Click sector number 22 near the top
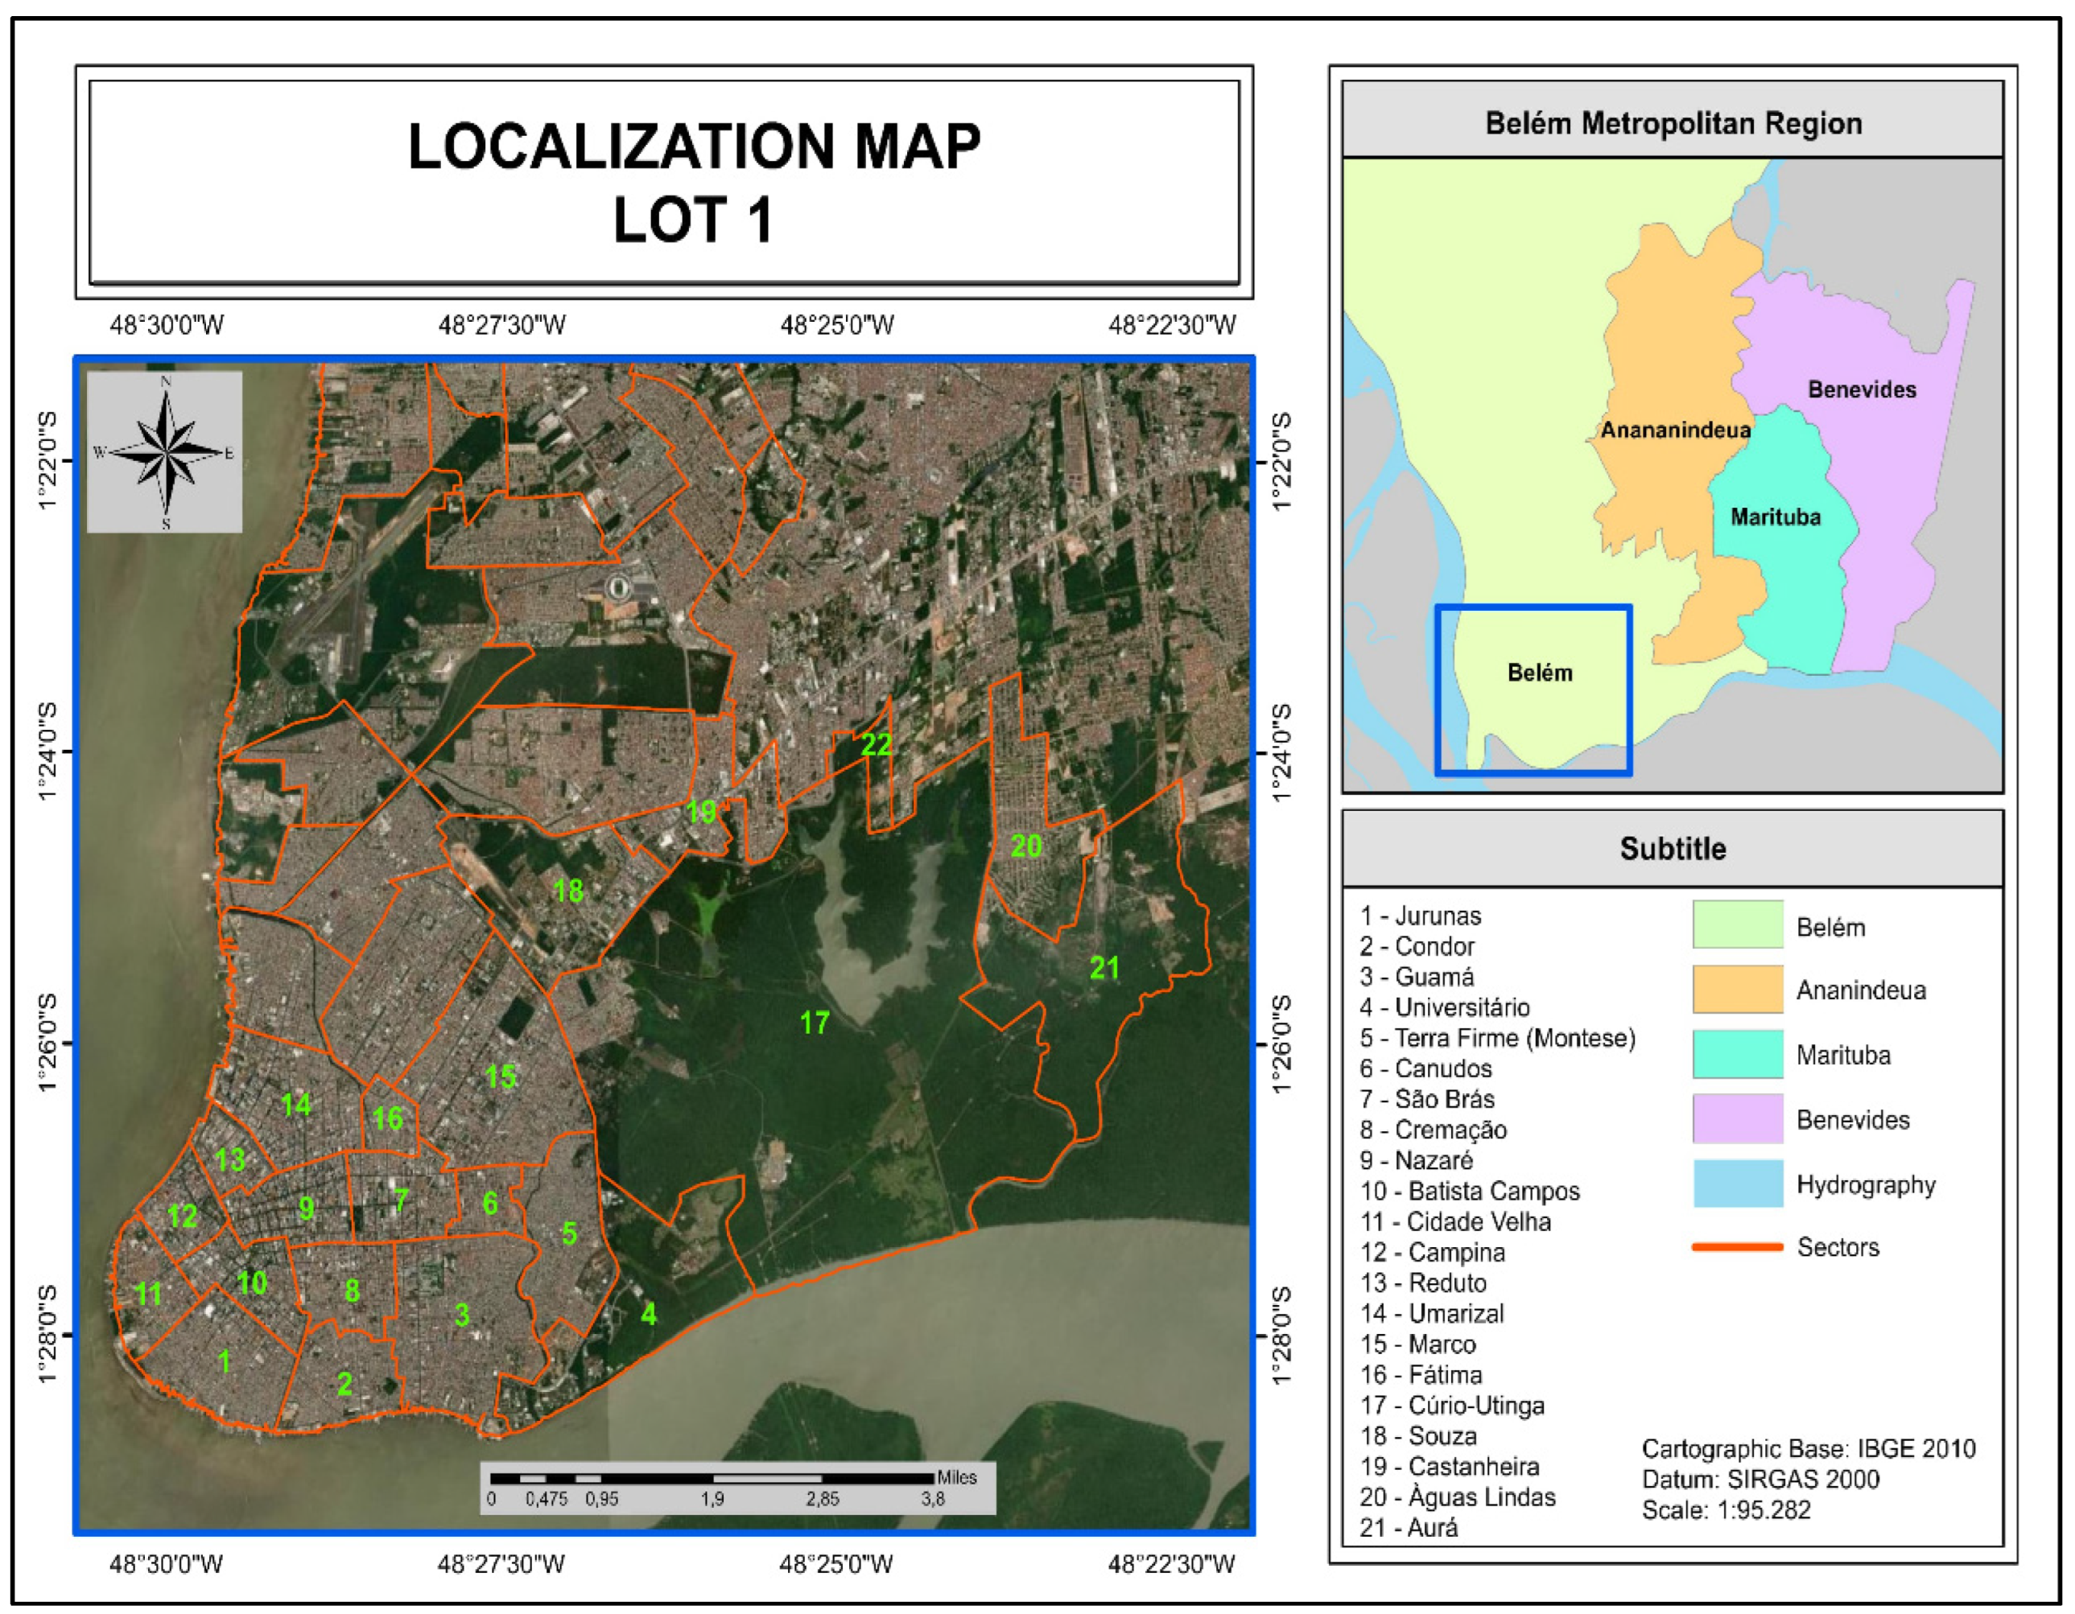The width and height of the screenshot is (2075, 1614). pyautogui.click(x=876, y=745)
